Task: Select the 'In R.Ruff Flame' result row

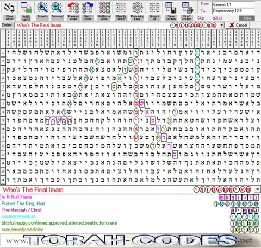Action: point(130,197)
